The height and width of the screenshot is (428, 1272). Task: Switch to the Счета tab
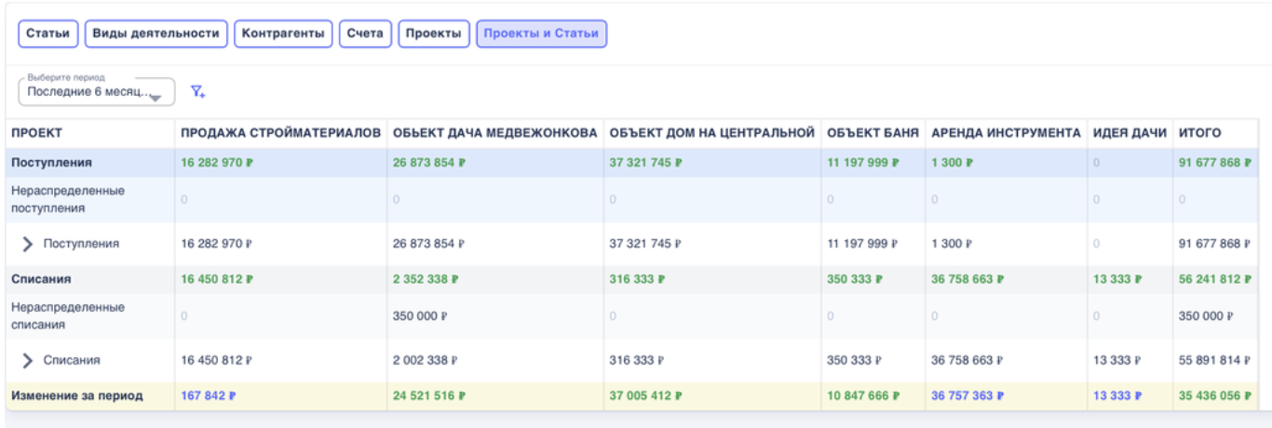click(366, 33)
